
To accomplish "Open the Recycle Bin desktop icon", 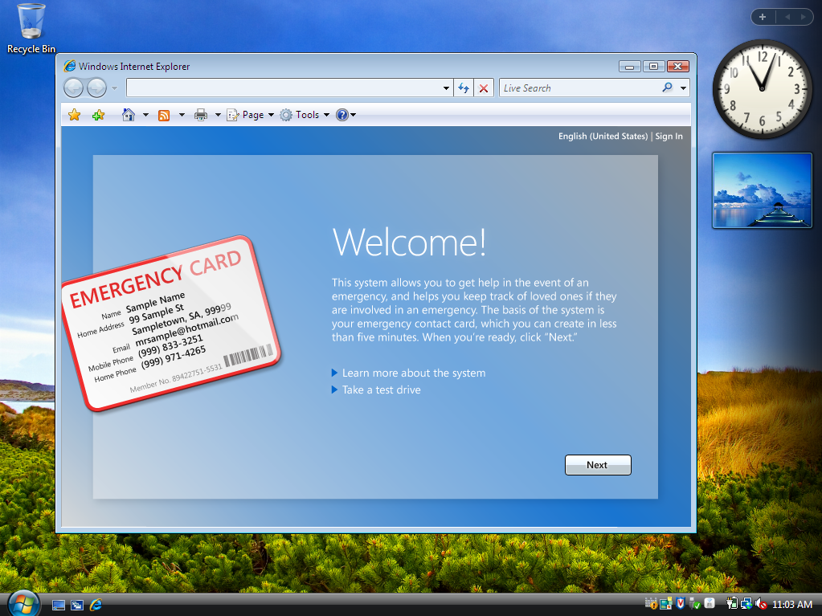I will pos(31,29).
